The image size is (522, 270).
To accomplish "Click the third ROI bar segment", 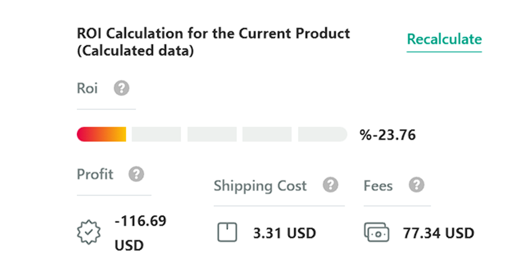I will click(212, 134).
